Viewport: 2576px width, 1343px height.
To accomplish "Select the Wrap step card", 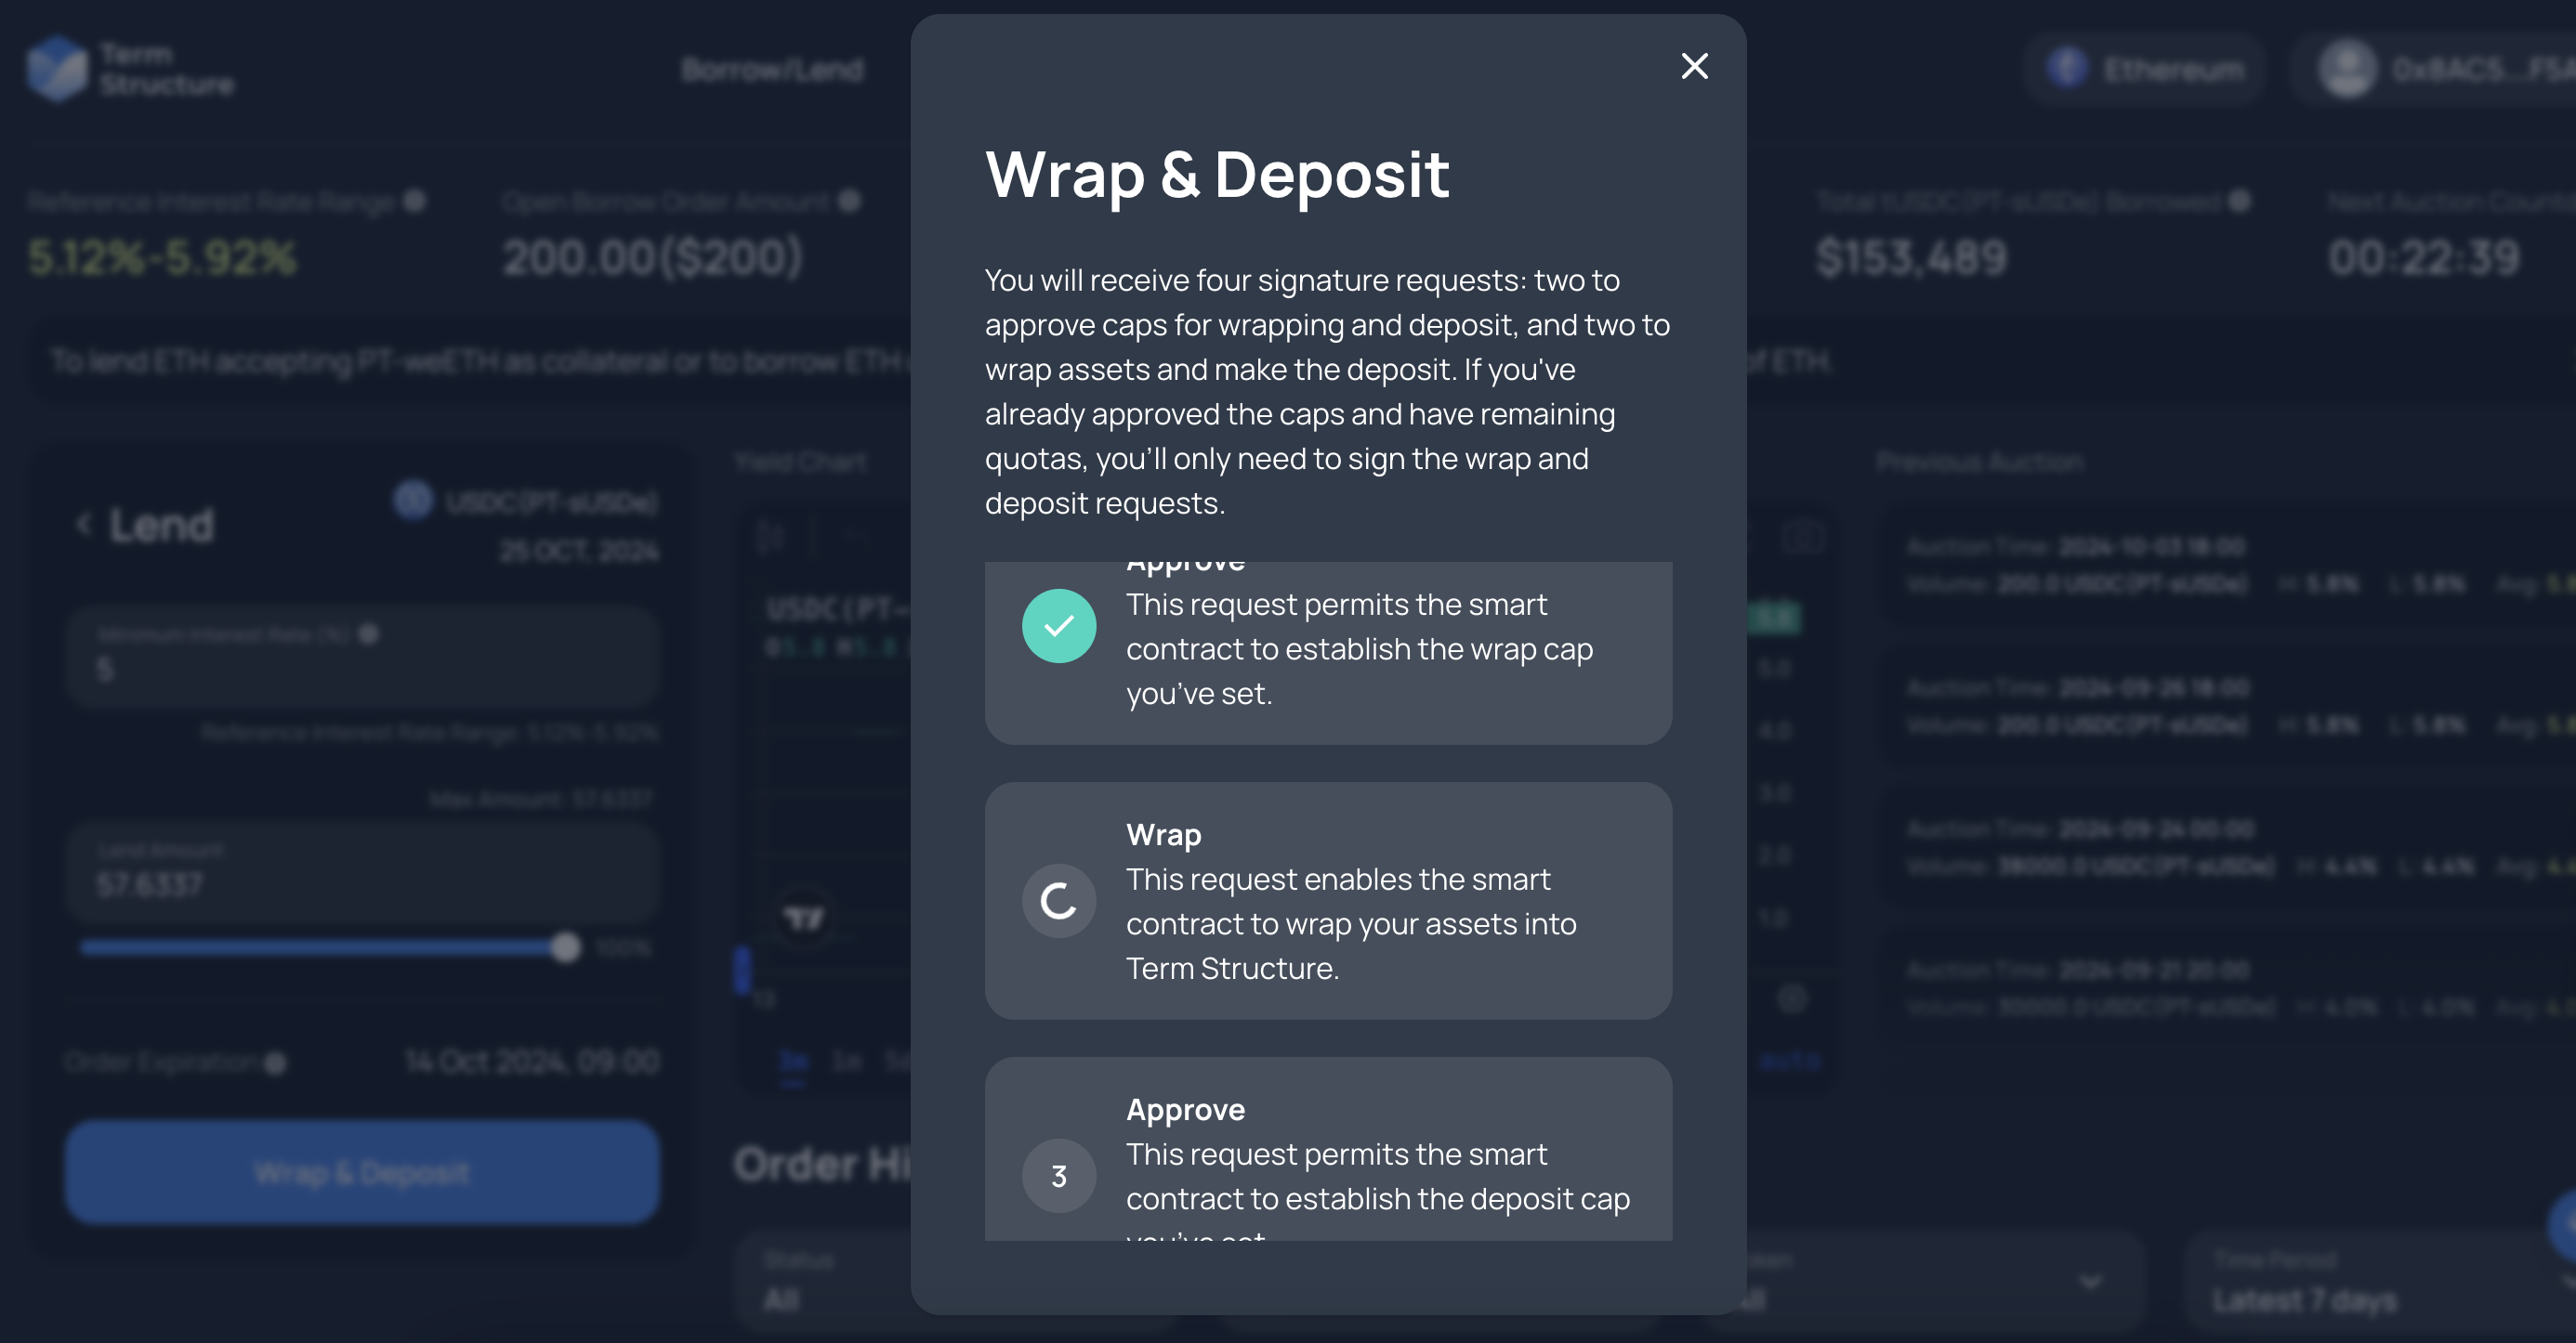I will click(1327, 900).
